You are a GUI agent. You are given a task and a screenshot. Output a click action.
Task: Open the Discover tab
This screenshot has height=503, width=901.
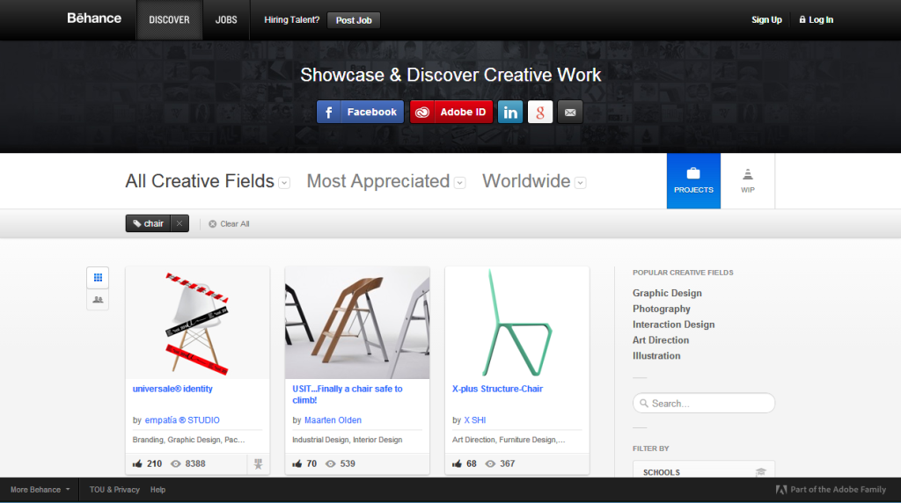click(169, 19)
